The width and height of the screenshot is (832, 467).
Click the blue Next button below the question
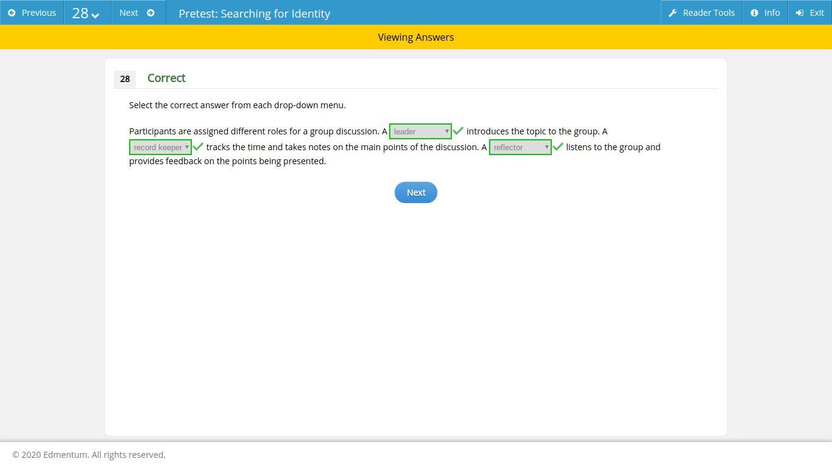pyautogui.click(x=416, y=192)
